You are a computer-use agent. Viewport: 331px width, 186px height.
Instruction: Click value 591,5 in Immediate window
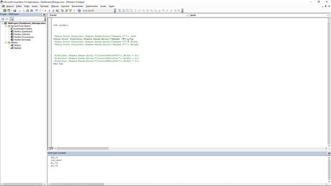[54, 158]
